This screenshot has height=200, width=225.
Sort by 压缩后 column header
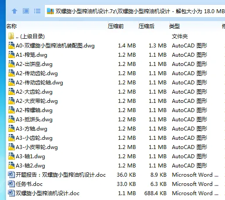146,26
